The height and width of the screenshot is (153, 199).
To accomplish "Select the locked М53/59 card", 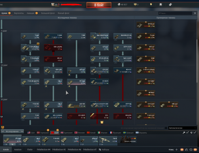I will click(123, 116).
